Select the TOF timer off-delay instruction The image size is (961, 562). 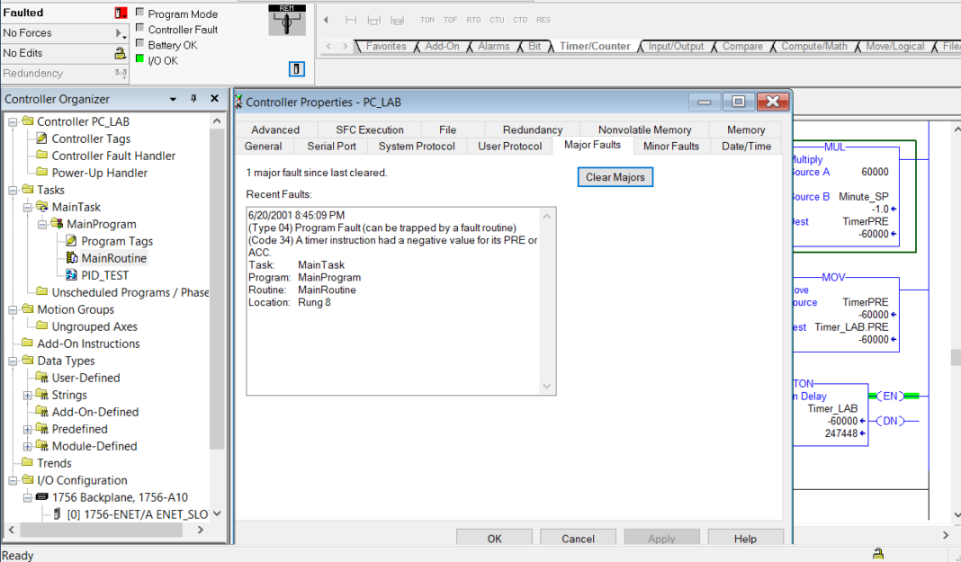pyautogui.click(x=451, y=20)
